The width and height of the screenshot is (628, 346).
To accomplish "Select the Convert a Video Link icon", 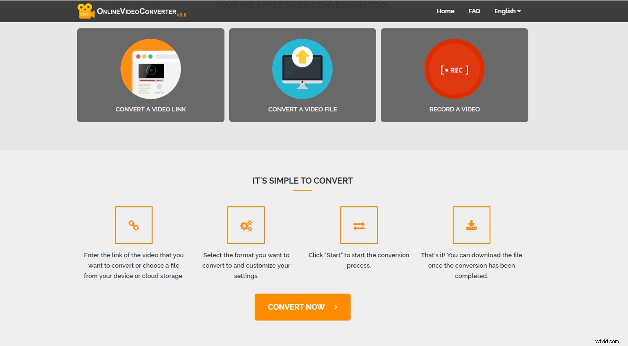I will [x=150, y=68].
